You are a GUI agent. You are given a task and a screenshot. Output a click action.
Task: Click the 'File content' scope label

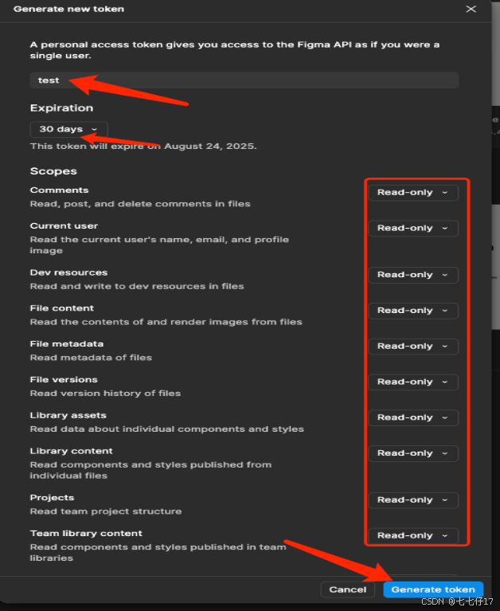coord(62,308)
